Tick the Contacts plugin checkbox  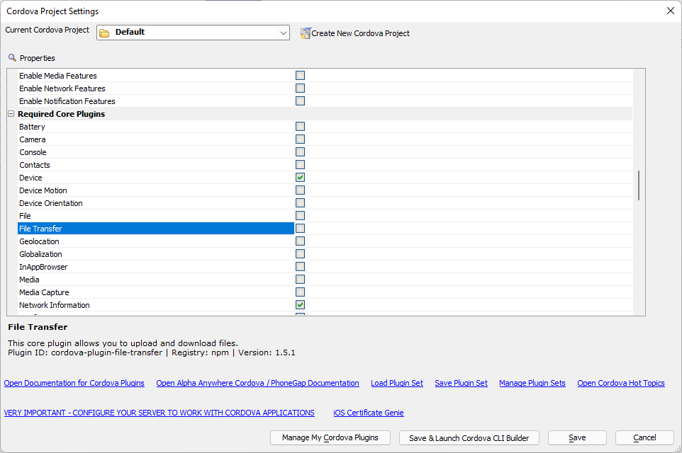pyautogui.click(x=300, y=165)
